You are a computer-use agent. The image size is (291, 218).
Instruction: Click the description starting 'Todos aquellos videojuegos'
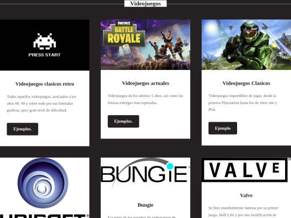(41, 103)
